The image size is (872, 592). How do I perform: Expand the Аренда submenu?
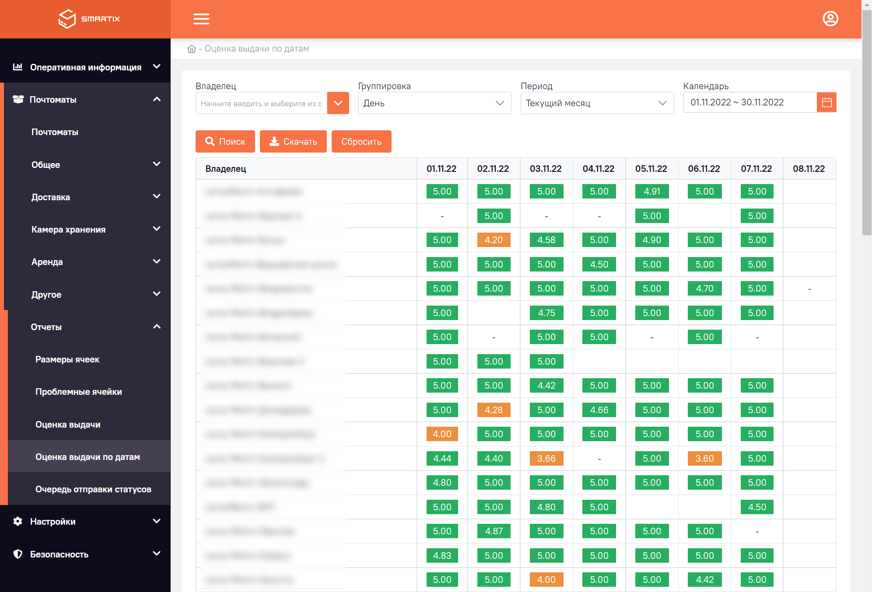(x=157, y=261)
